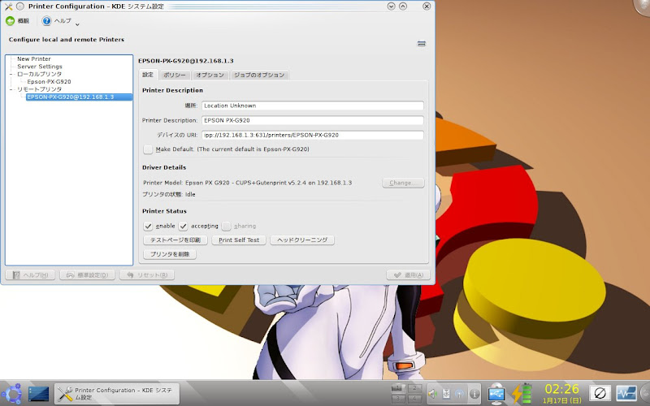Click the battery power icon in the panel
The height and width of the screenshot is (406, 650).
click(x=522, y=394)
